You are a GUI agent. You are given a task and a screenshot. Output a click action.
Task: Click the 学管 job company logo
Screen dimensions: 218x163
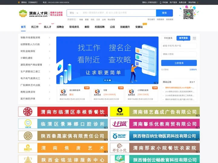(97, 92)
